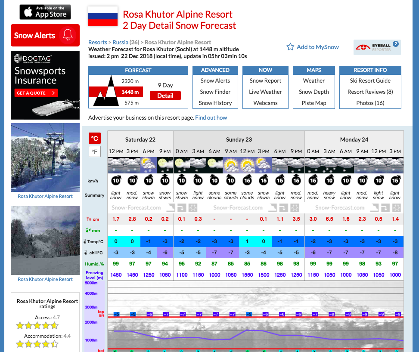Image resolution: width=419 pixels, height=352 pixels.
Task: Click the App Store download badge
Action: [45, 12]
